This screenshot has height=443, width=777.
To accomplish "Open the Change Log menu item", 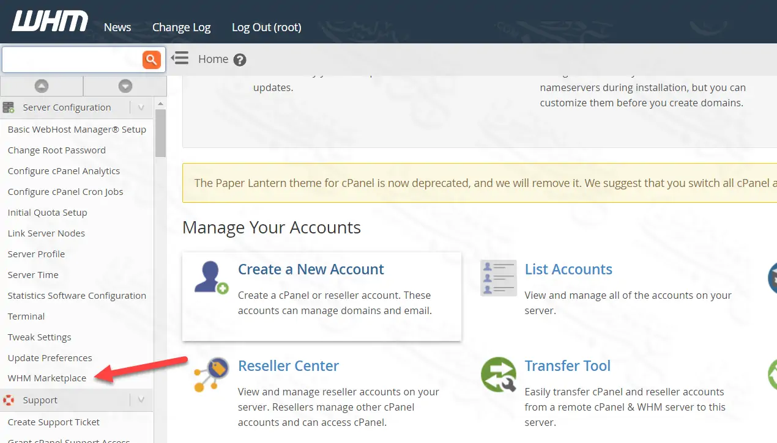I will click(181, 27).
